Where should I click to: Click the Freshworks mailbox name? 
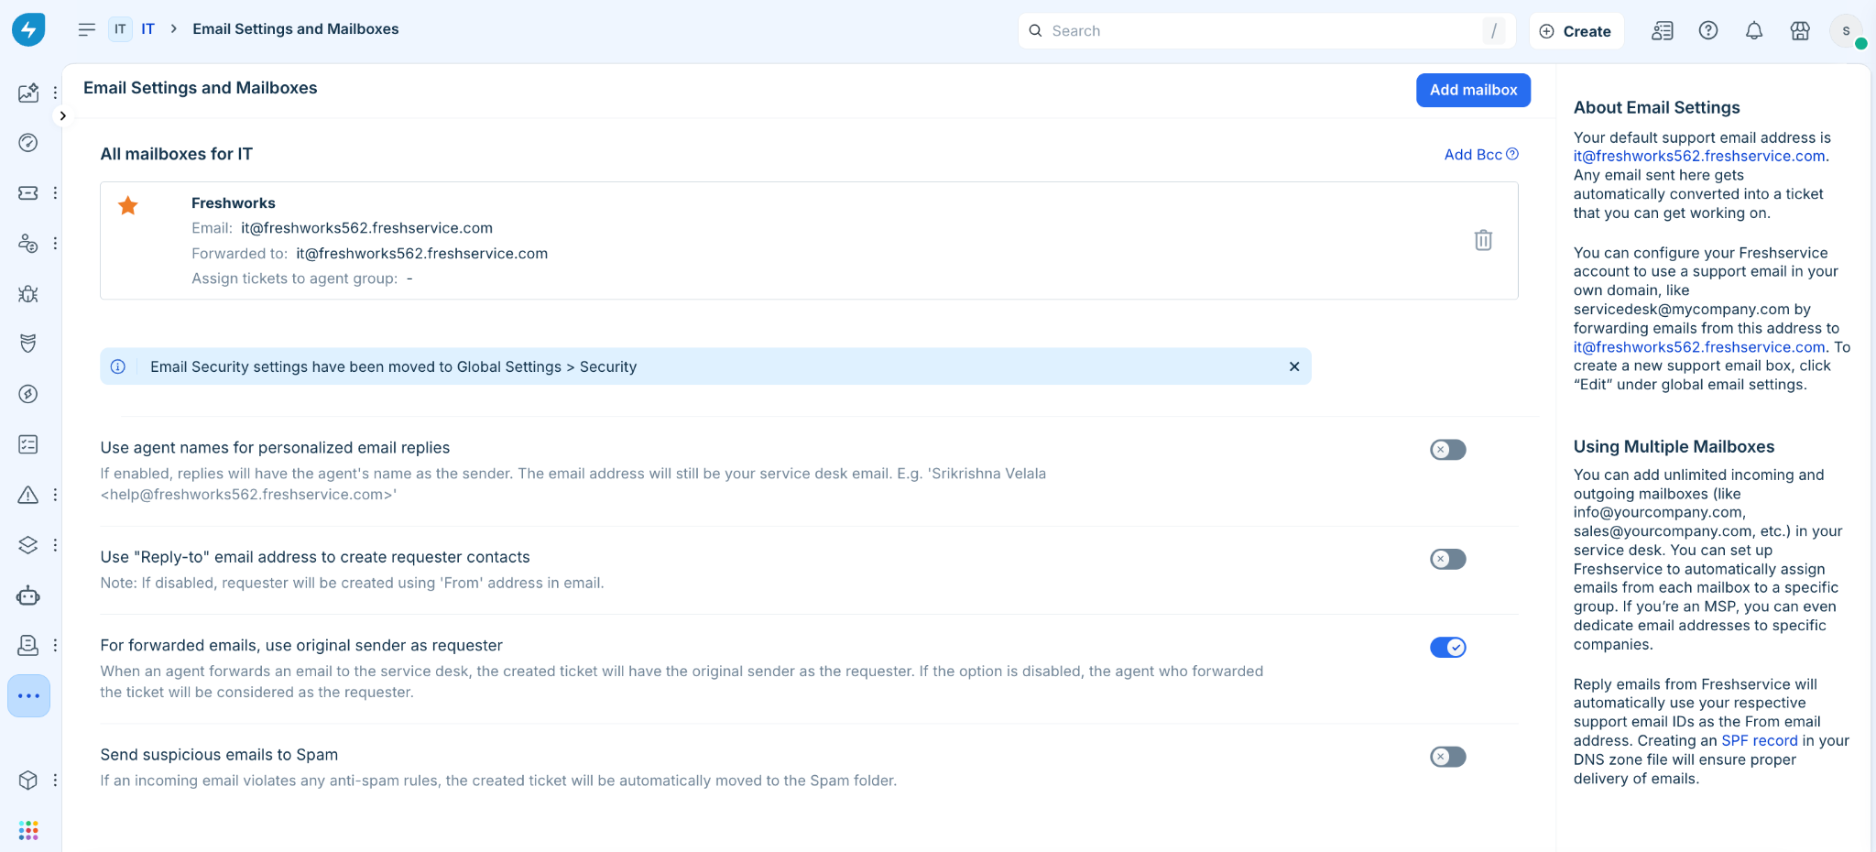pos(234,202)
